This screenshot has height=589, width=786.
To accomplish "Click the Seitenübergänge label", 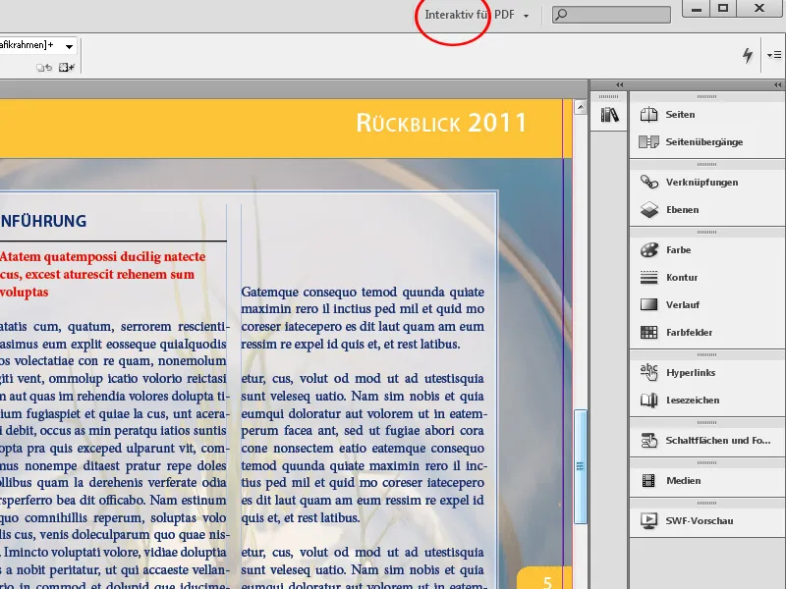I will click(x=704, y=142).
